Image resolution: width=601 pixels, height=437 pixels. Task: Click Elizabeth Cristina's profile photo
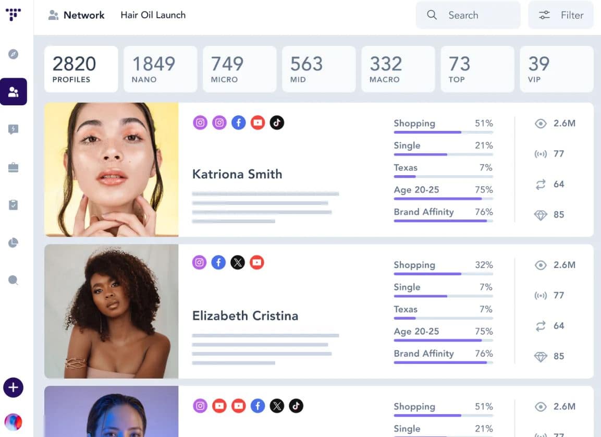point(112,311)
